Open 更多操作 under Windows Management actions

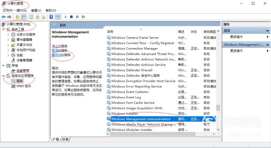coord(236,51)
